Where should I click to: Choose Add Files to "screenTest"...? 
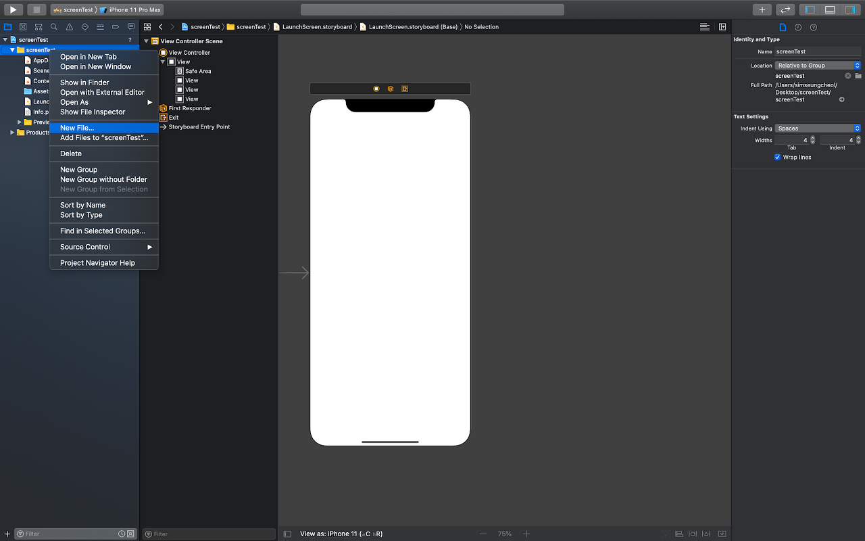(x=104, y=138)
